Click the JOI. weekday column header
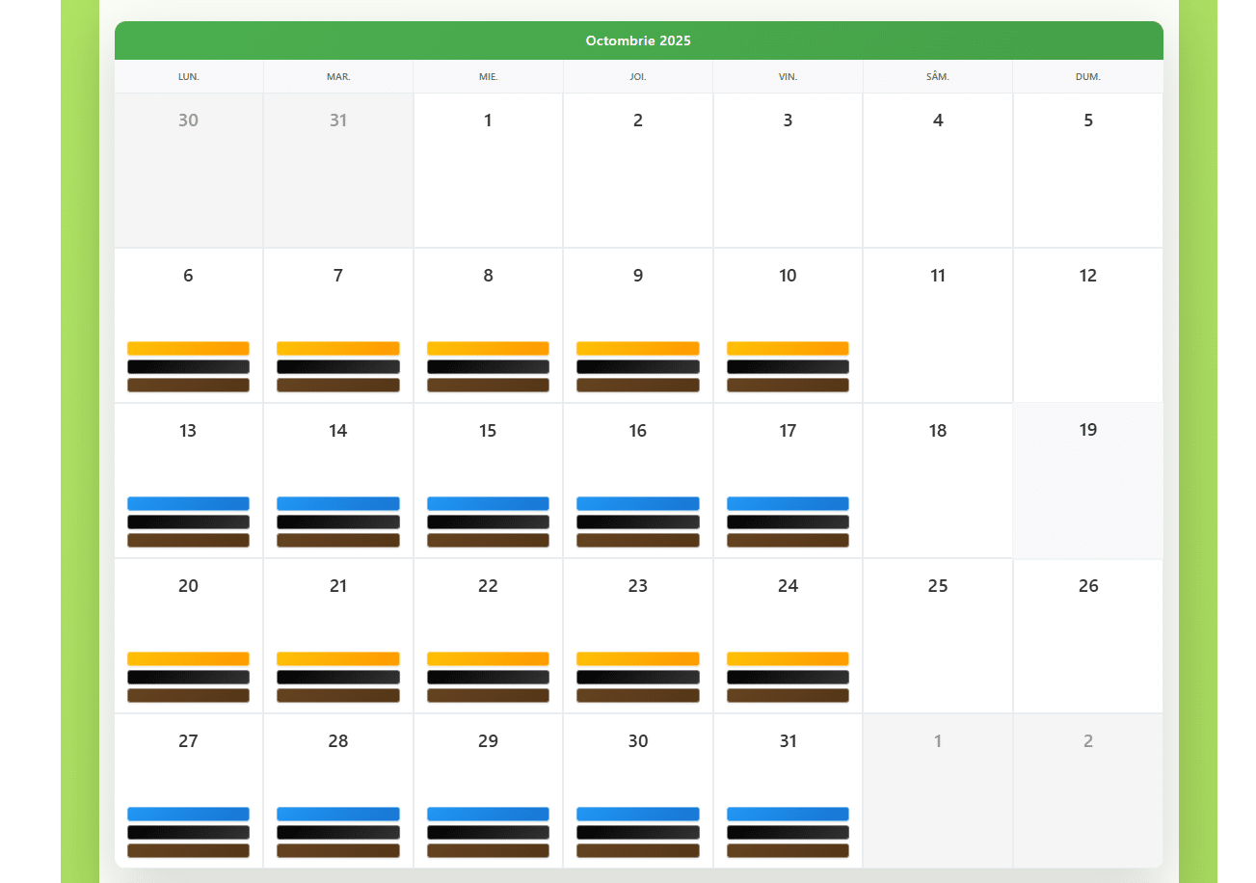The height and width of the screenshot is (883, 1256). [637, 76]
